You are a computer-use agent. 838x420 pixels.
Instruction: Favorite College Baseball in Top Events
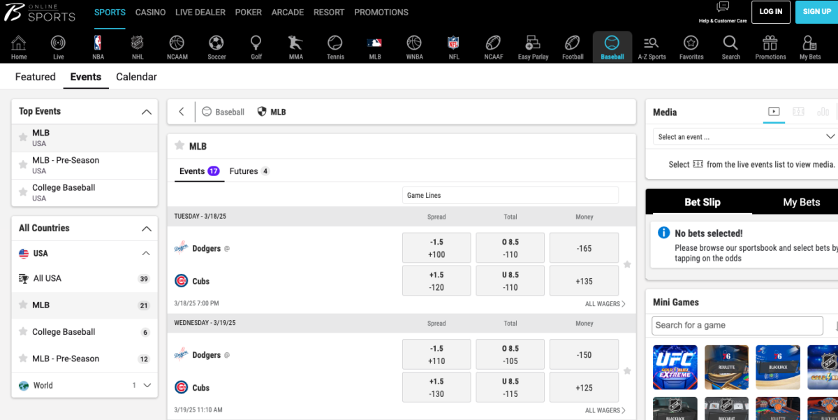coord(23,192)
